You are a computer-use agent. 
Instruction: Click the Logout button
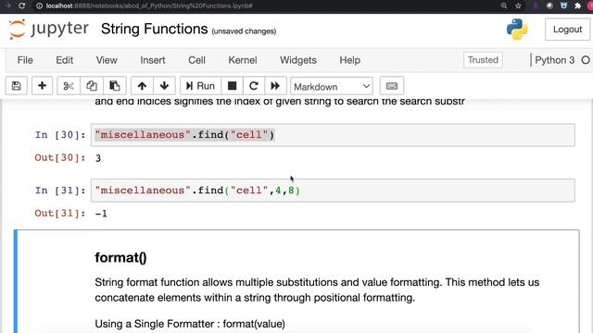tap(567, 30)
